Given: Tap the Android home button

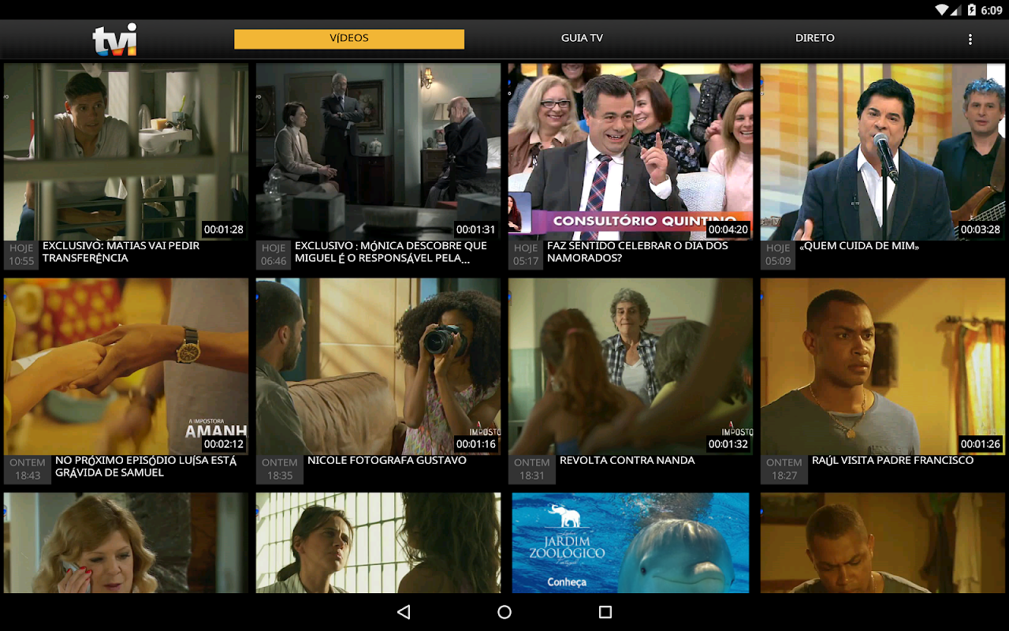Looking at the screenshot, I should click(504, 612).
